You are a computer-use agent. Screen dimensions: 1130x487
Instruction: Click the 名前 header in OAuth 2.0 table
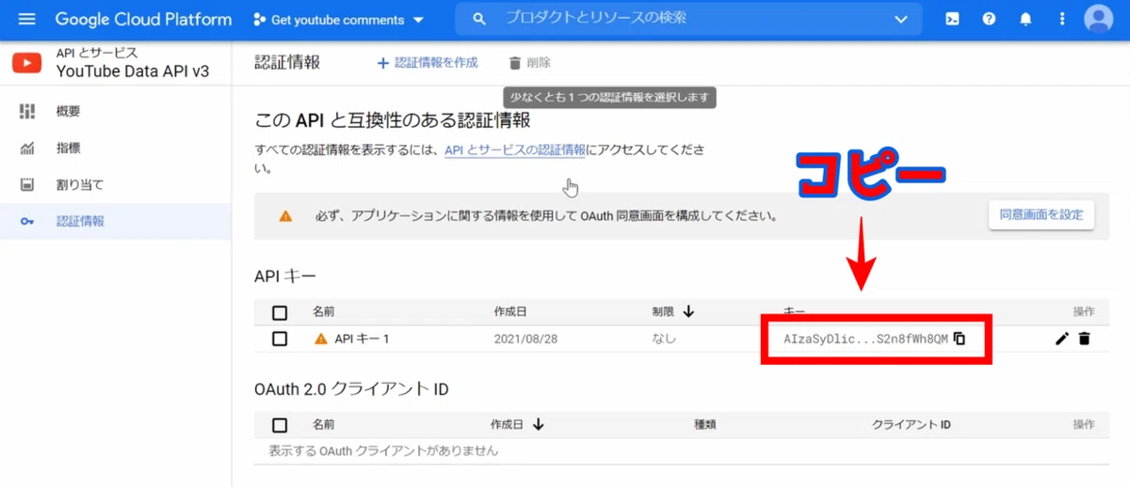point(323,425)
